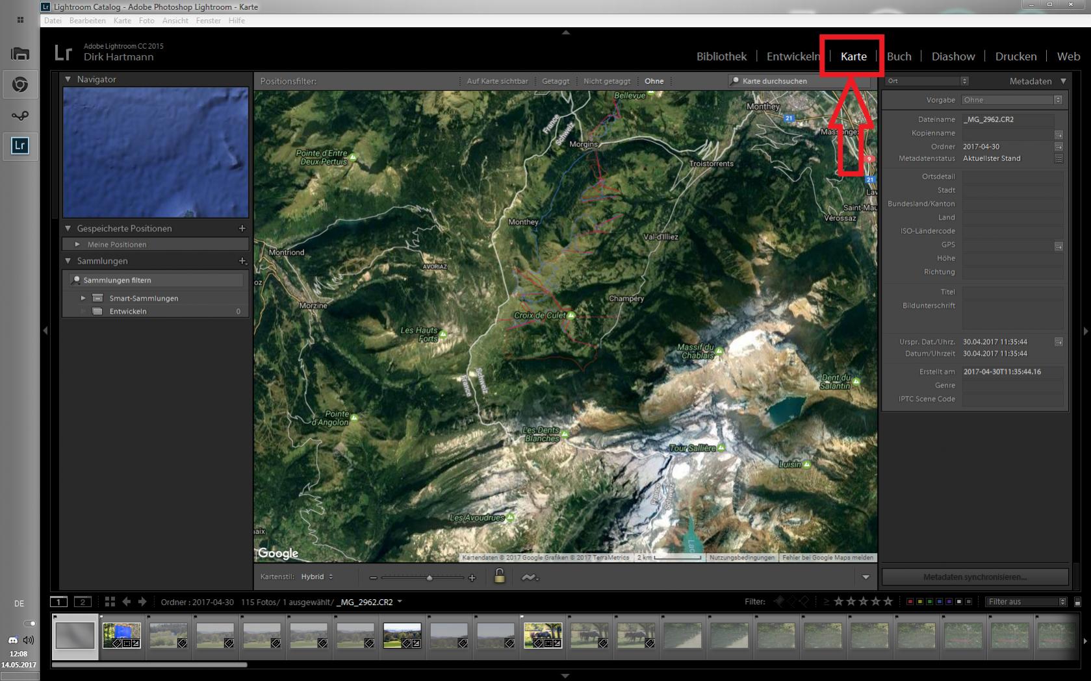Collapse the Metadaten panel triangle
Viewport: 1091px width, 681px height.
point(1063,81)
